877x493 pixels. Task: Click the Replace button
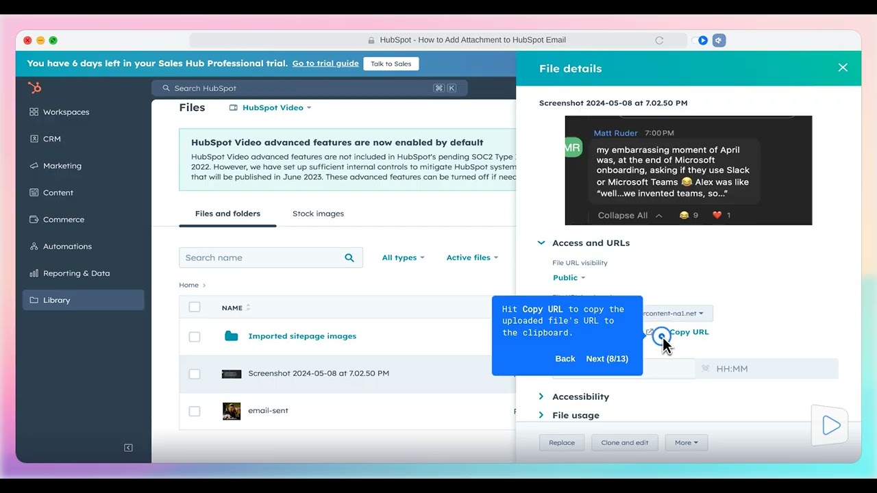click(x=562, y=442)
